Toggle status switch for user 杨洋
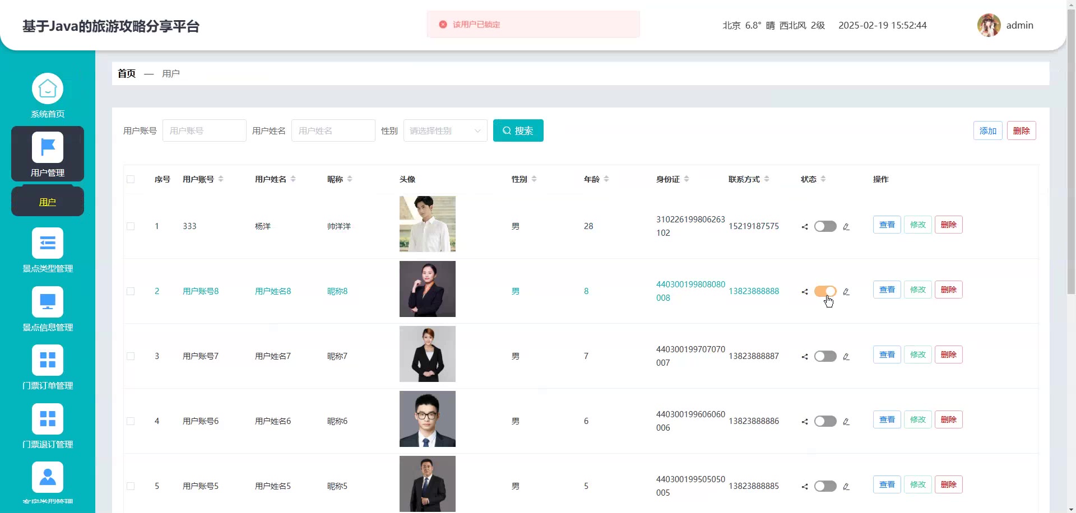The height and width of the screenshot is (513, 1076). coord(825,226)
